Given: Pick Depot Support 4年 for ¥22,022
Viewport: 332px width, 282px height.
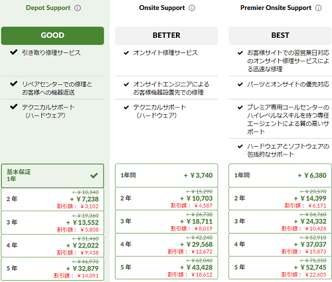Looking at the screenshot, I should (52, 246).
